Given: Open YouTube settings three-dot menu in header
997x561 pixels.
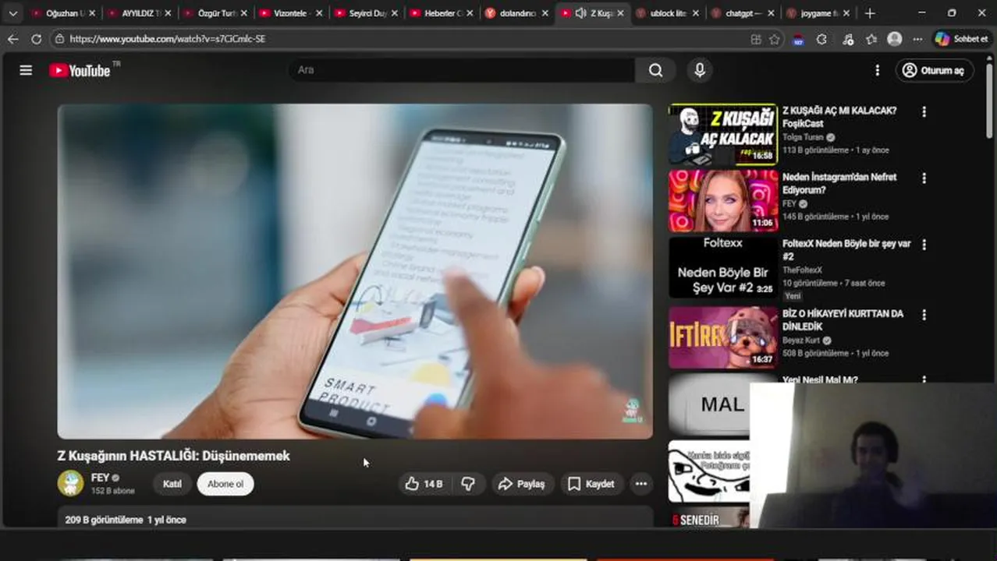Looking at the screenshot, I should 877,70.
